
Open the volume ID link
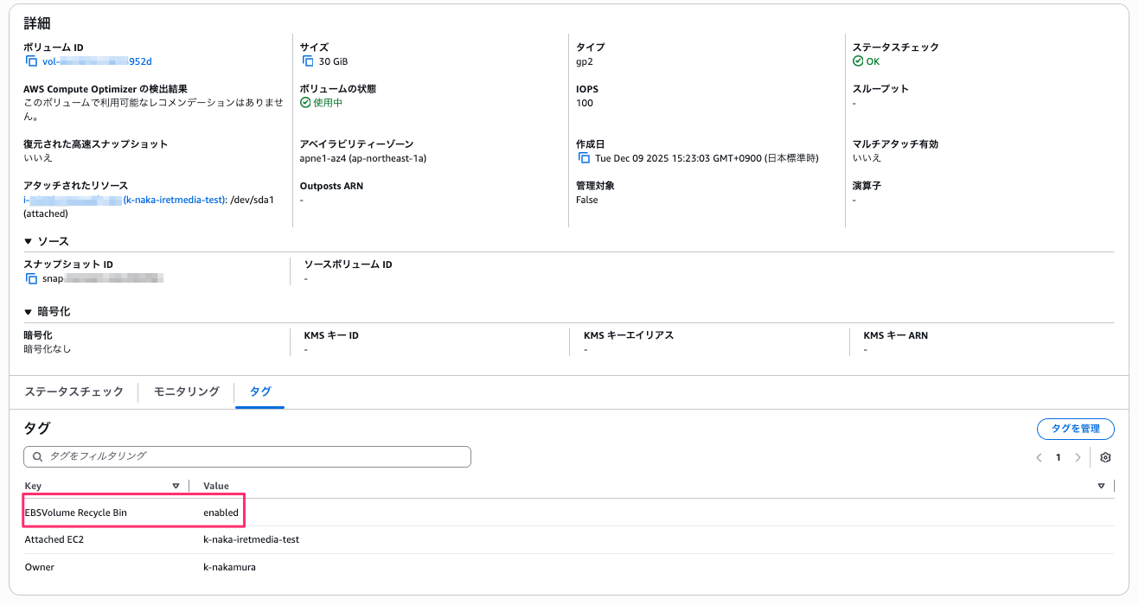(x=97, y=61)
